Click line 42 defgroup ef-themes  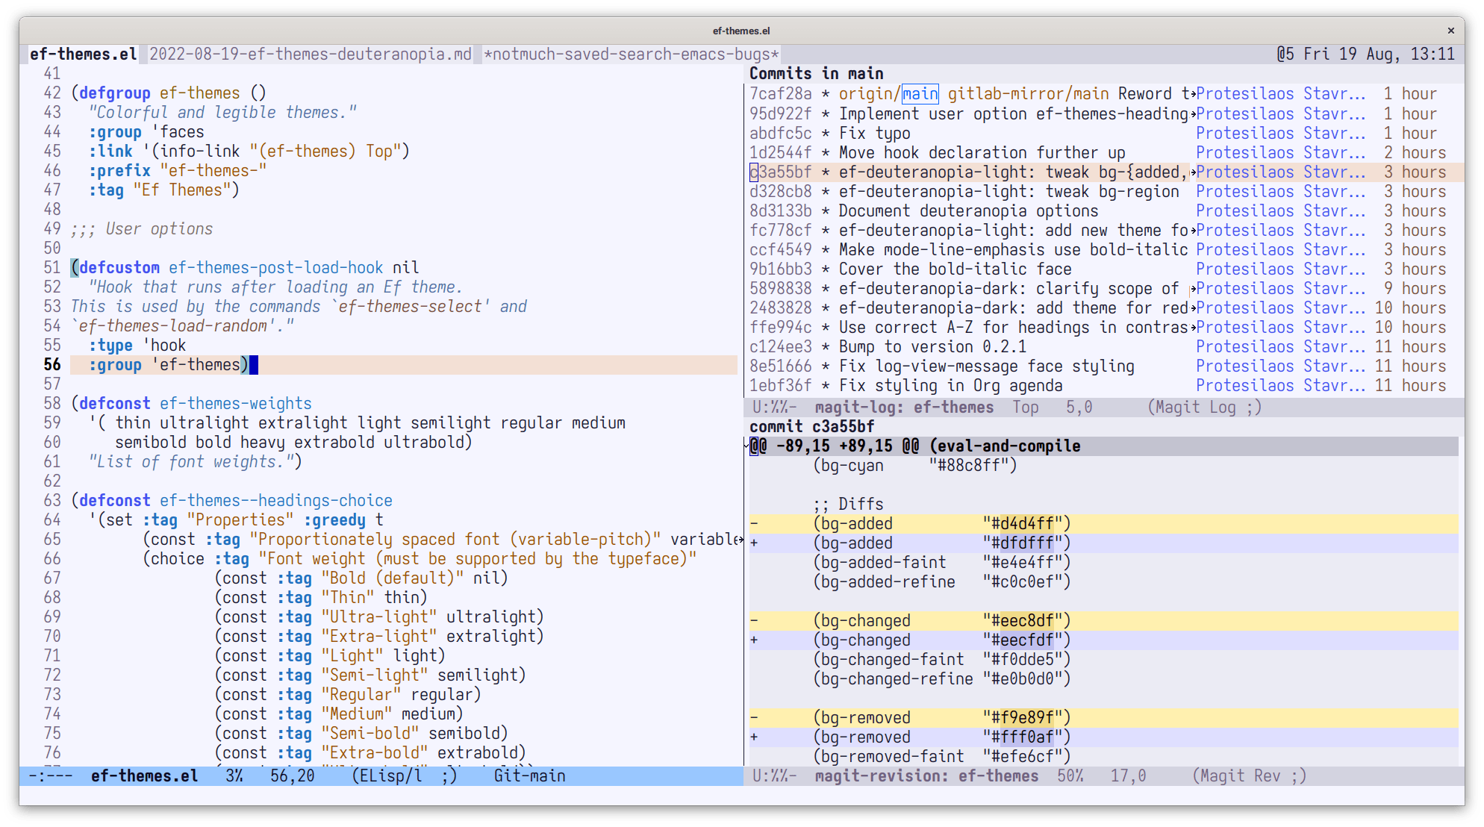169,93
